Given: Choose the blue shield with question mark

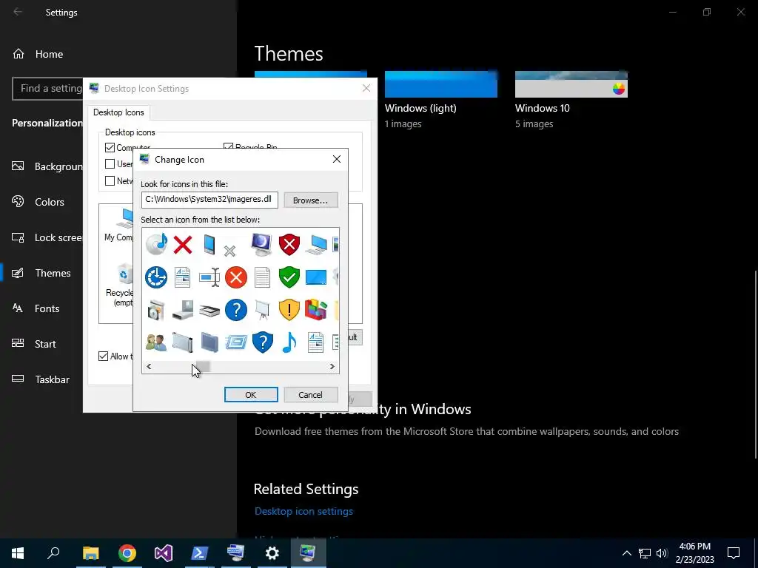Looking at the screenshot, I should pos(263,342).
